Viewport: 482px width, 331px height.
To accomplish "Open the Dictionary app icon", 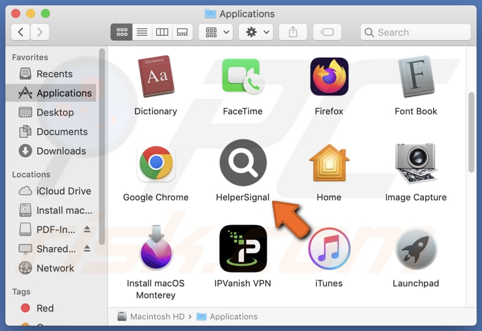I will click(x=156, y=76).
